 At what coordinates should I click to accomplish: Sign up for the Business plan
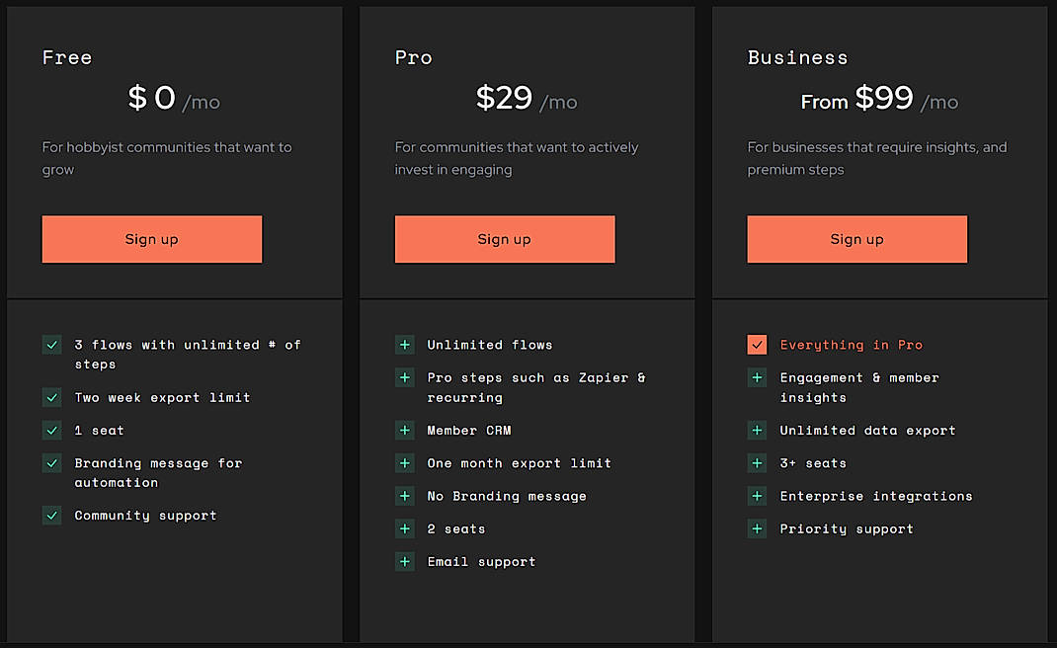click(x=856, y=239)
